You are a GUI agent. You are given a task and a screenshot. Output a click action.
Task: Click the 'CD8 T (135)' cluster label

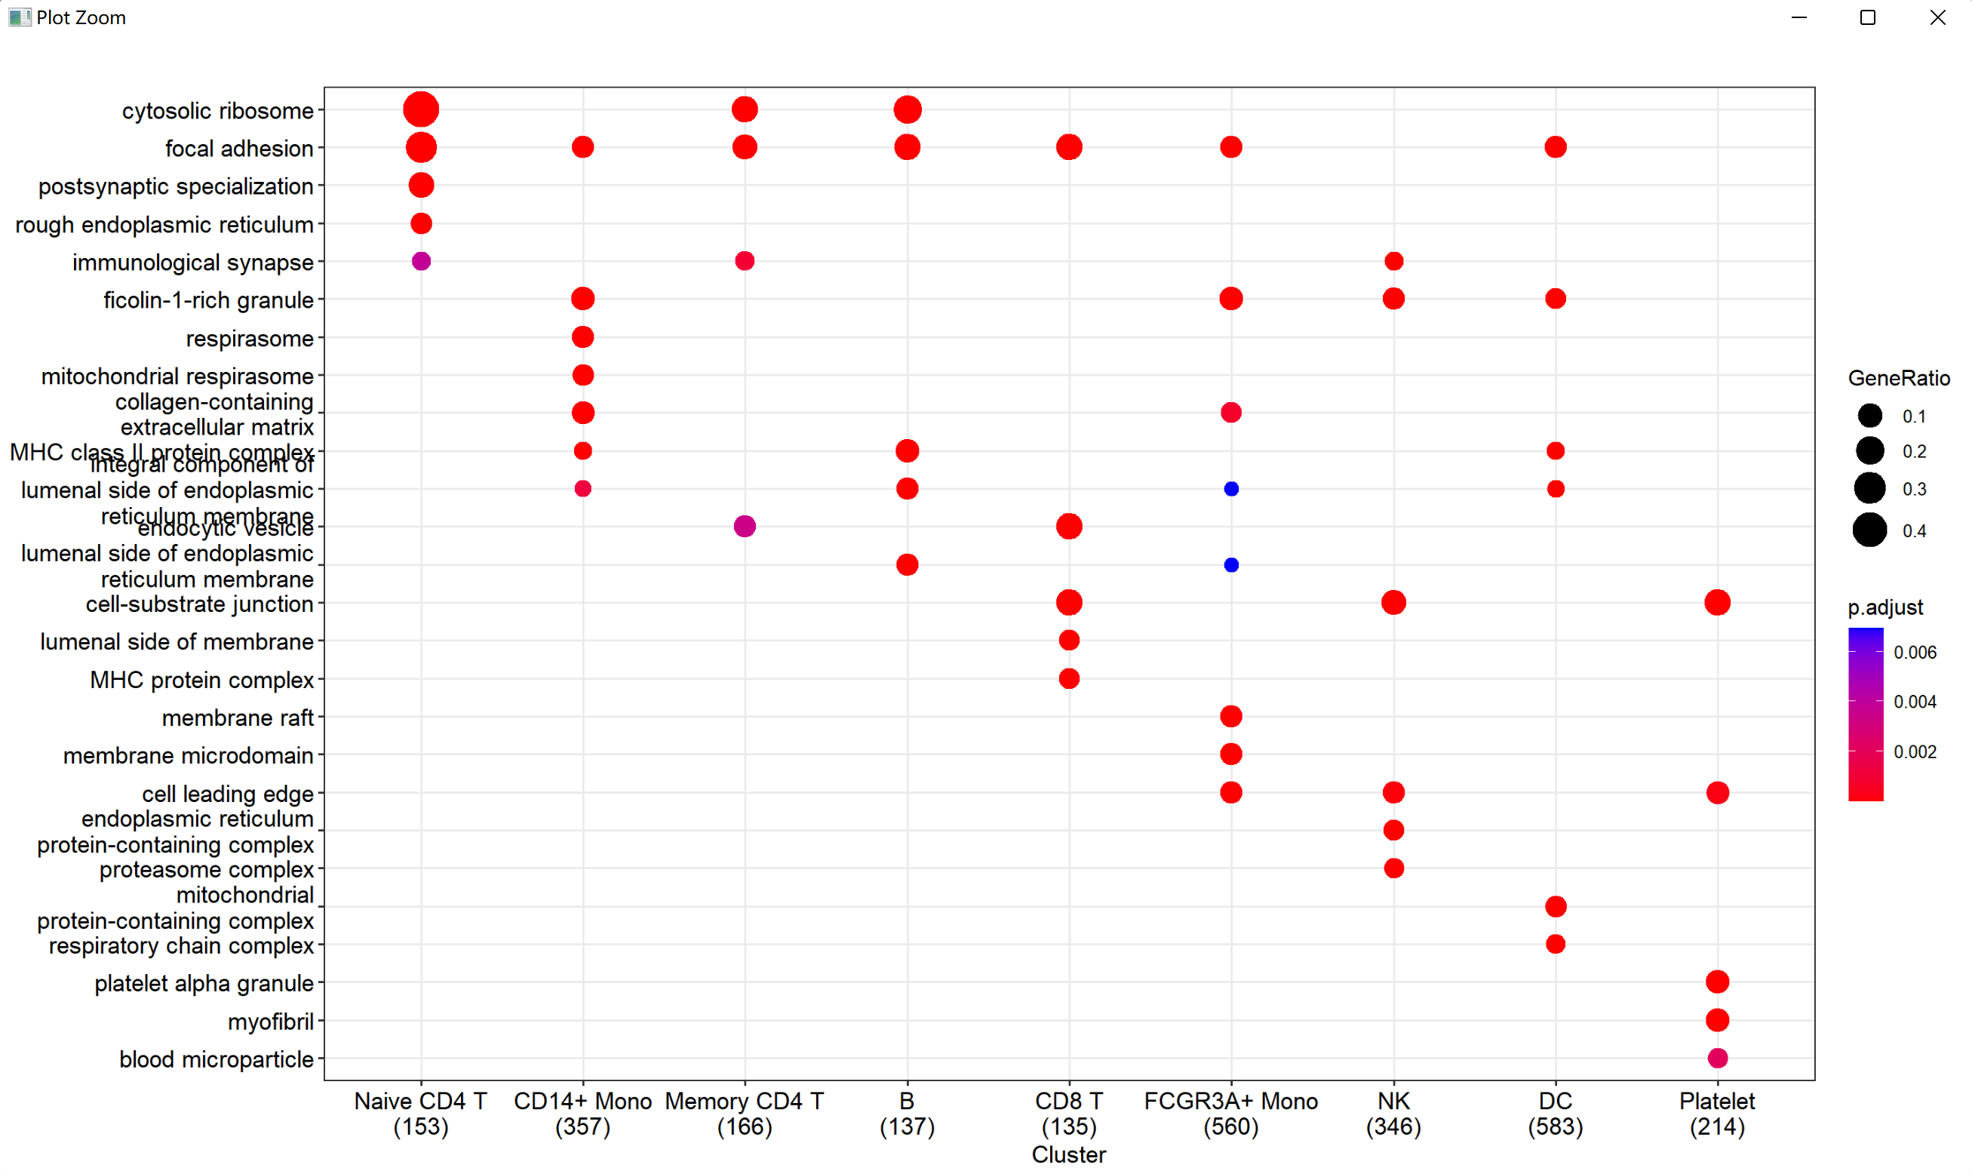click(x=1069, y=1113)
